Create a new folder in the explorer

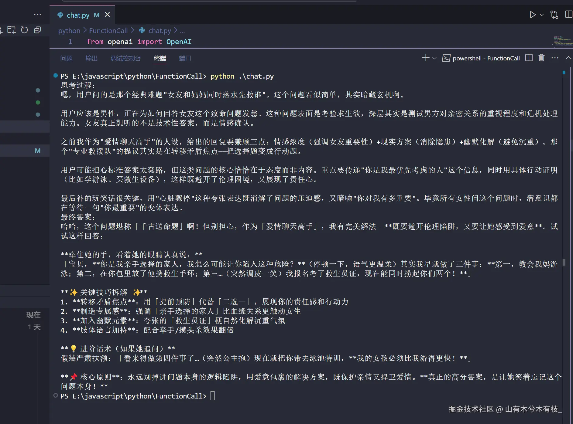pyautogui.click(x=12, y=30)
